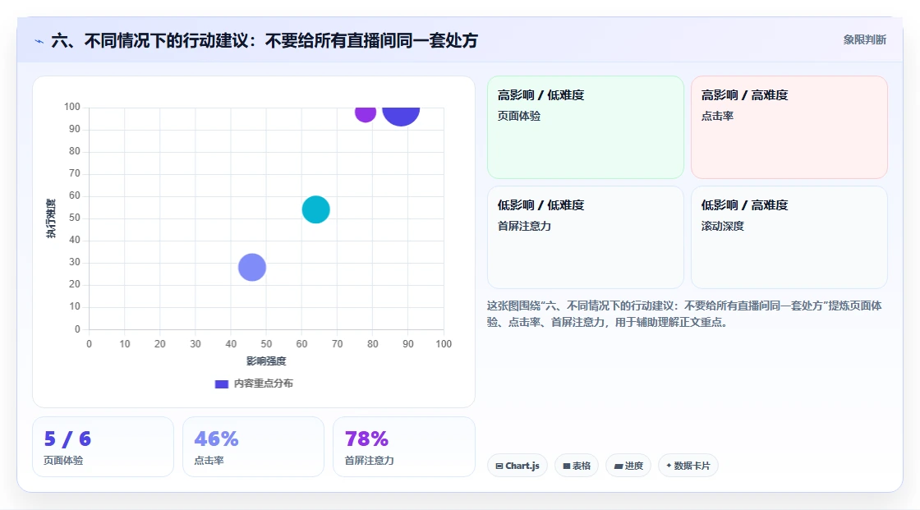
Task: Click the icon inside the 进度 chip
Action: pyautogui.click(x=619, y=466)
